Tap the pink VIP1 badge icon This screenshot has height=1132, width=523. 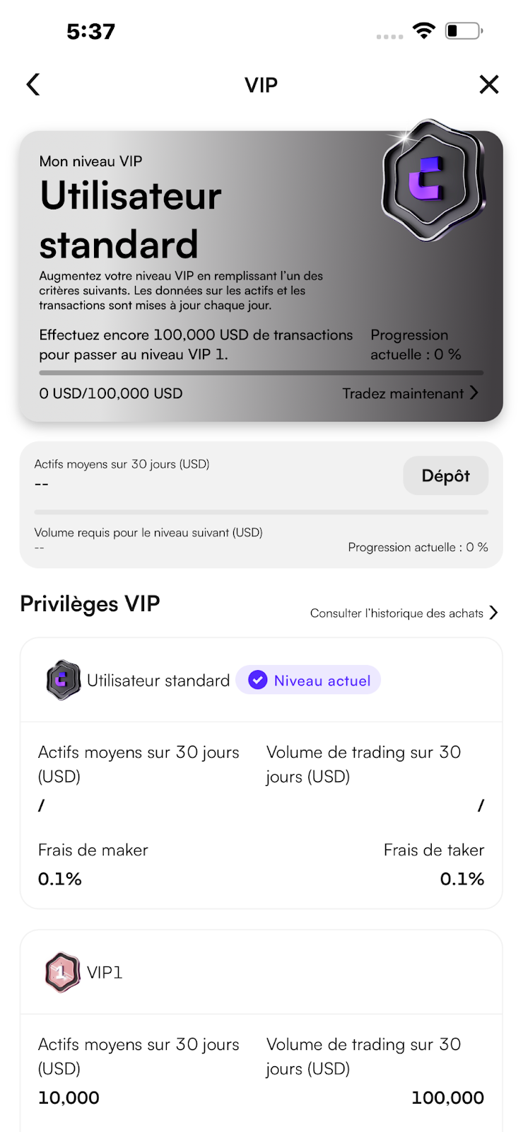point(62,972)
